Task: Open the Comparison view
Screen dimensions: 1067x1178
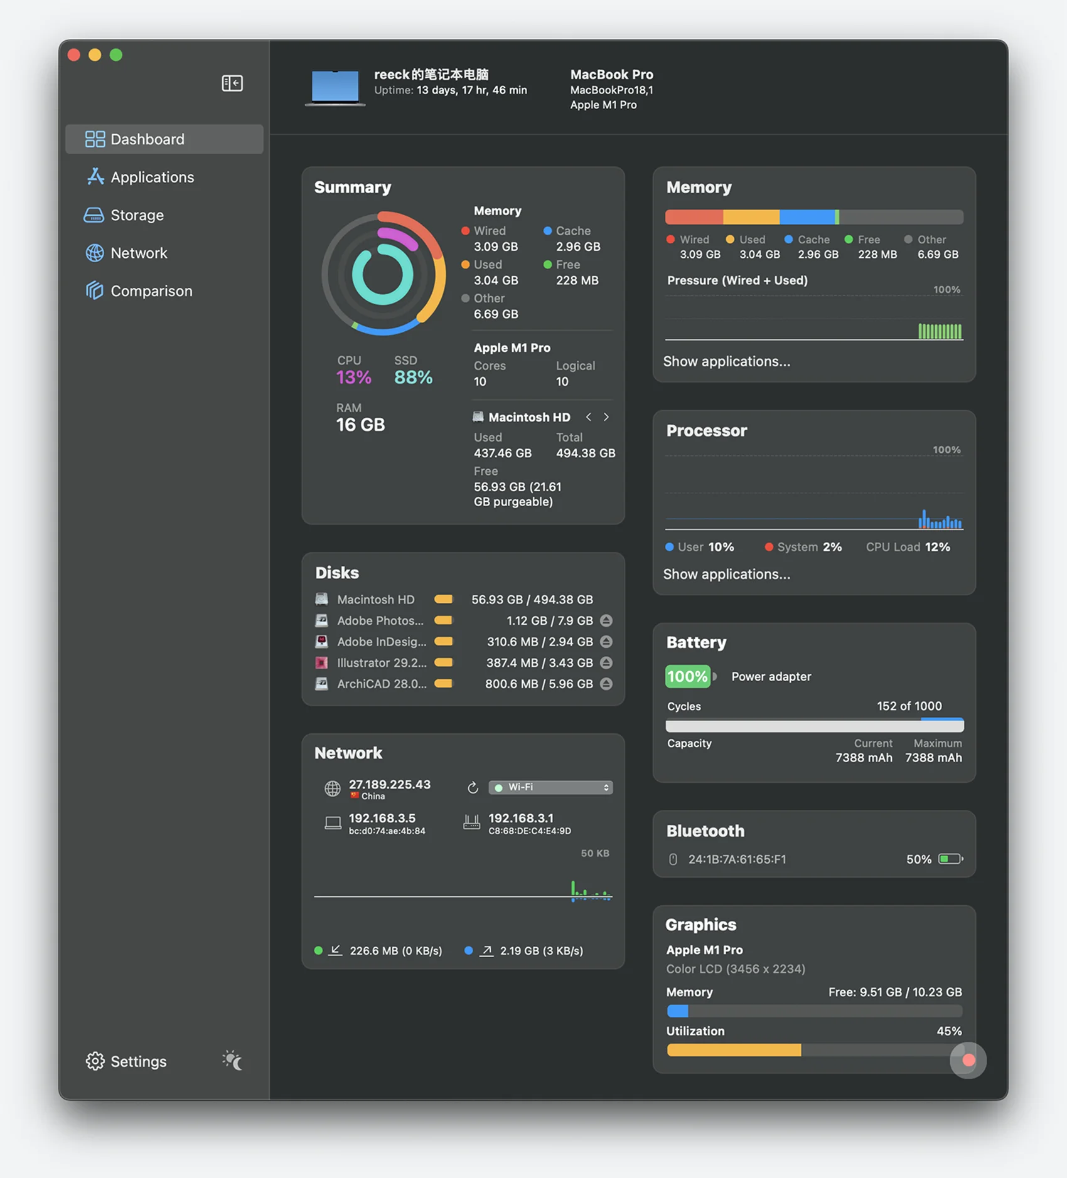Action: (151, 291)
